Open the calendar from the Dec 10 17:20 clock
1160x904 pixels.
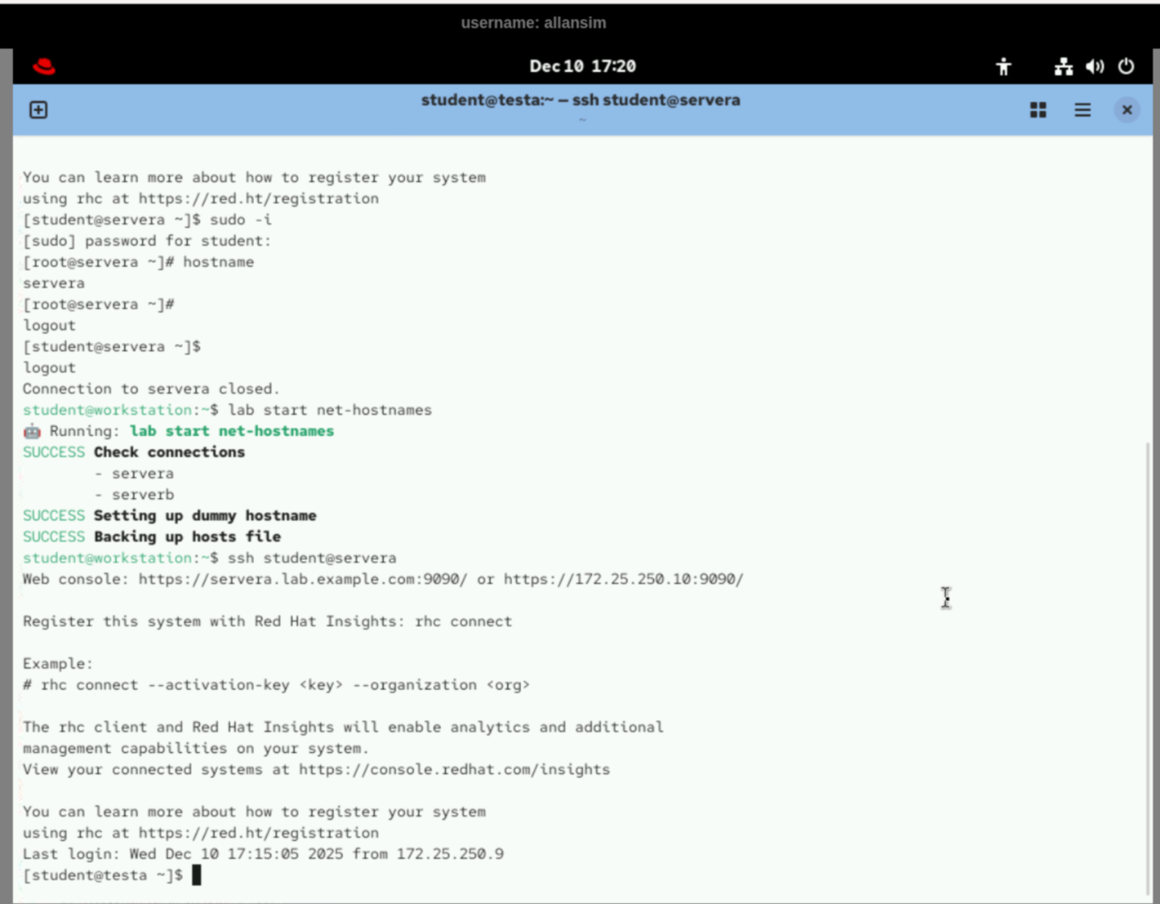(583, 66)
